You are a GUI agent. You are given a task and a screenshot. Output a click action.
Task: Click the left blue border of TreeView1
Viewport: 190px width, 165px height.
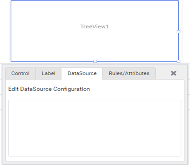click(11, 31)
